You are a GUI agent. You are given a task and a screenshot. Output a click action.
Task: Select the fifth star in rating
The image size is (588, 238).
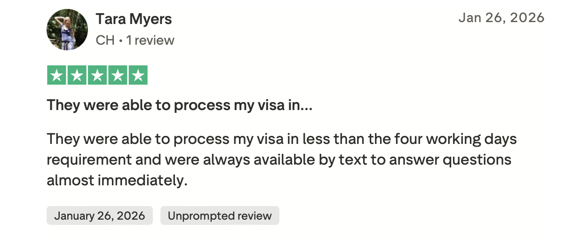(138, 75)
